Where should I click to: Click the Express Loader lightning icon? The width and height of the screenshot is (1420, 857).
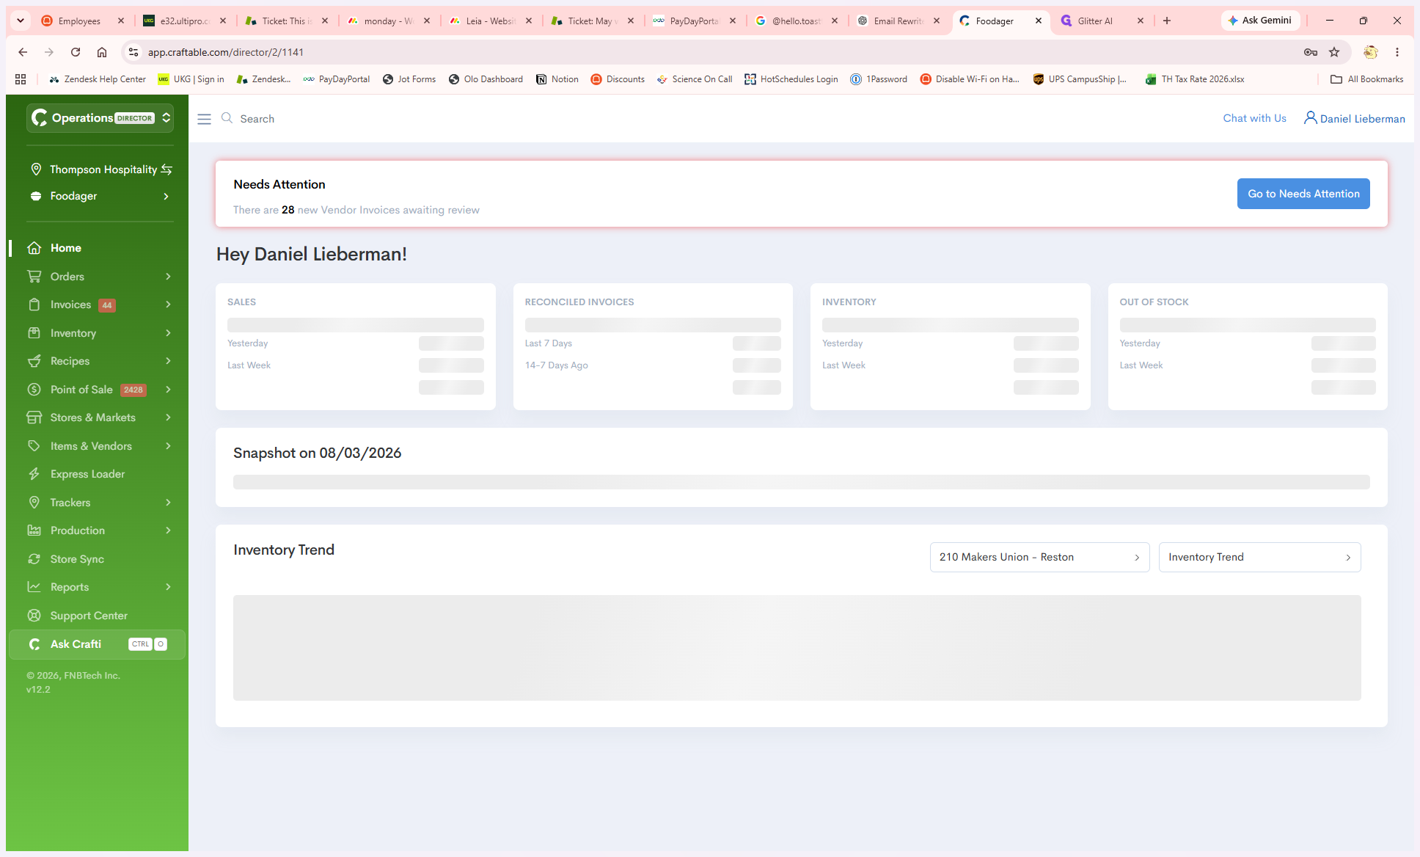[34, 474]
